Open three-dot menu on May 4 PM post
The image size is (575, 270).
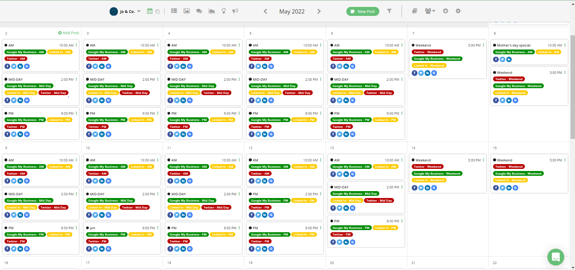coord(239,113)
